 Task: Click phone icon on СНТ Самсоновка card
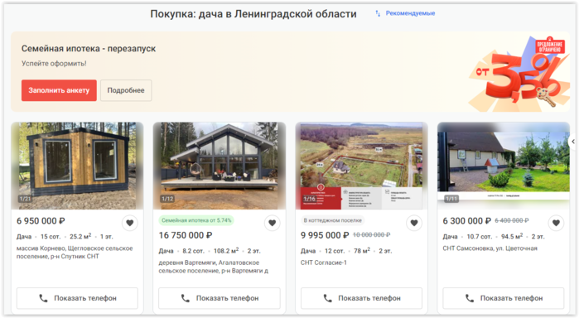(x=470, y=298)
